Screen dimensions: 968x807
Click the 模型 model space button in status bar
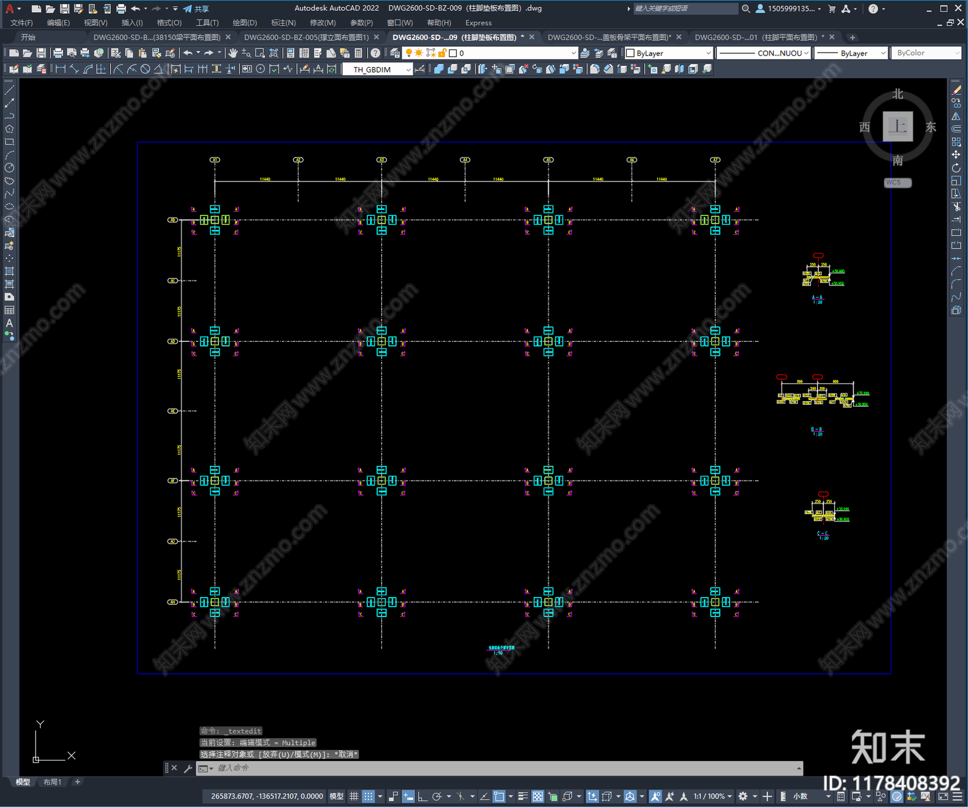click(336, 796)
